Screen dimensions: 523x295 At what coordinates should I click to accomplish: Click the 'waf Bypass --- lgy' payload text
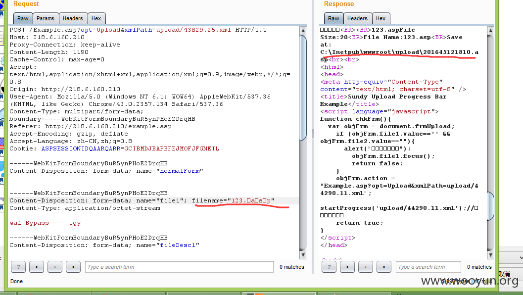pyautogui.click(x=45, y=223)
